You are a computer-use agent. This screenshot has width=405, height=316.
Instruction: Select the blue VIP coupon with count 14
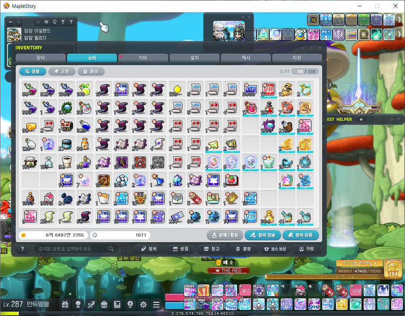[250, 216]
